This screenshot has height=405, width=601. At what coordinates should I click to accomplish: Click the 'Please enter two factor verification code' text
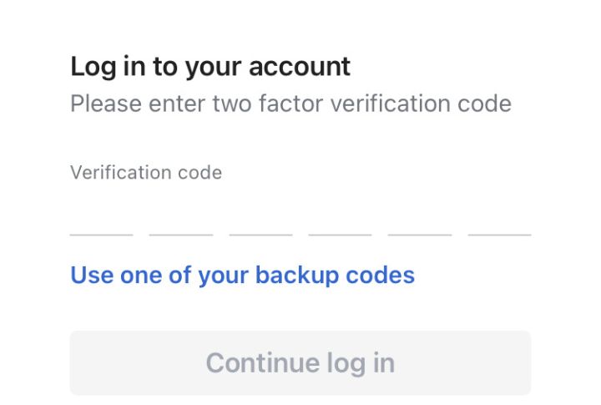[290, 104]
